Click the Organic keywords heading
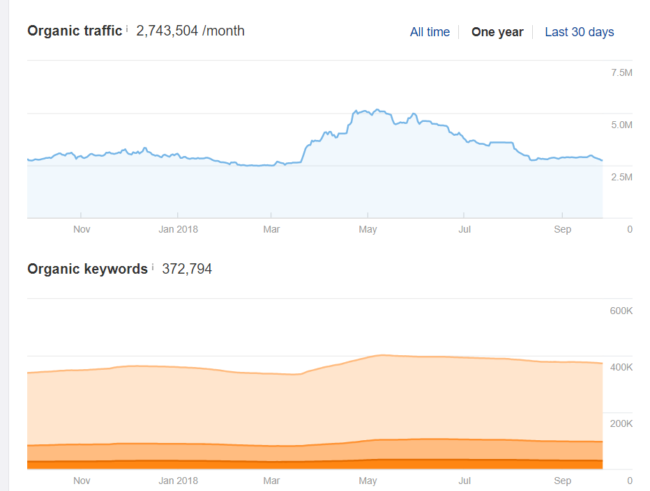This screenshot has height=491, width=650. 87,269
